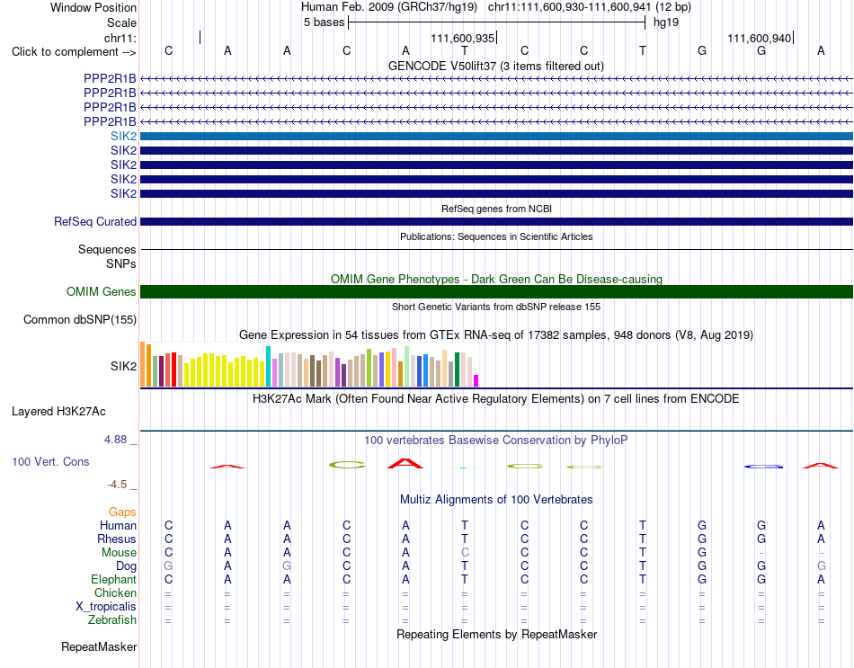Click the Human Feb. 2009 (GRCh37/hg19) title
This screenshot has height=668, width=854.
pos(389,7)
